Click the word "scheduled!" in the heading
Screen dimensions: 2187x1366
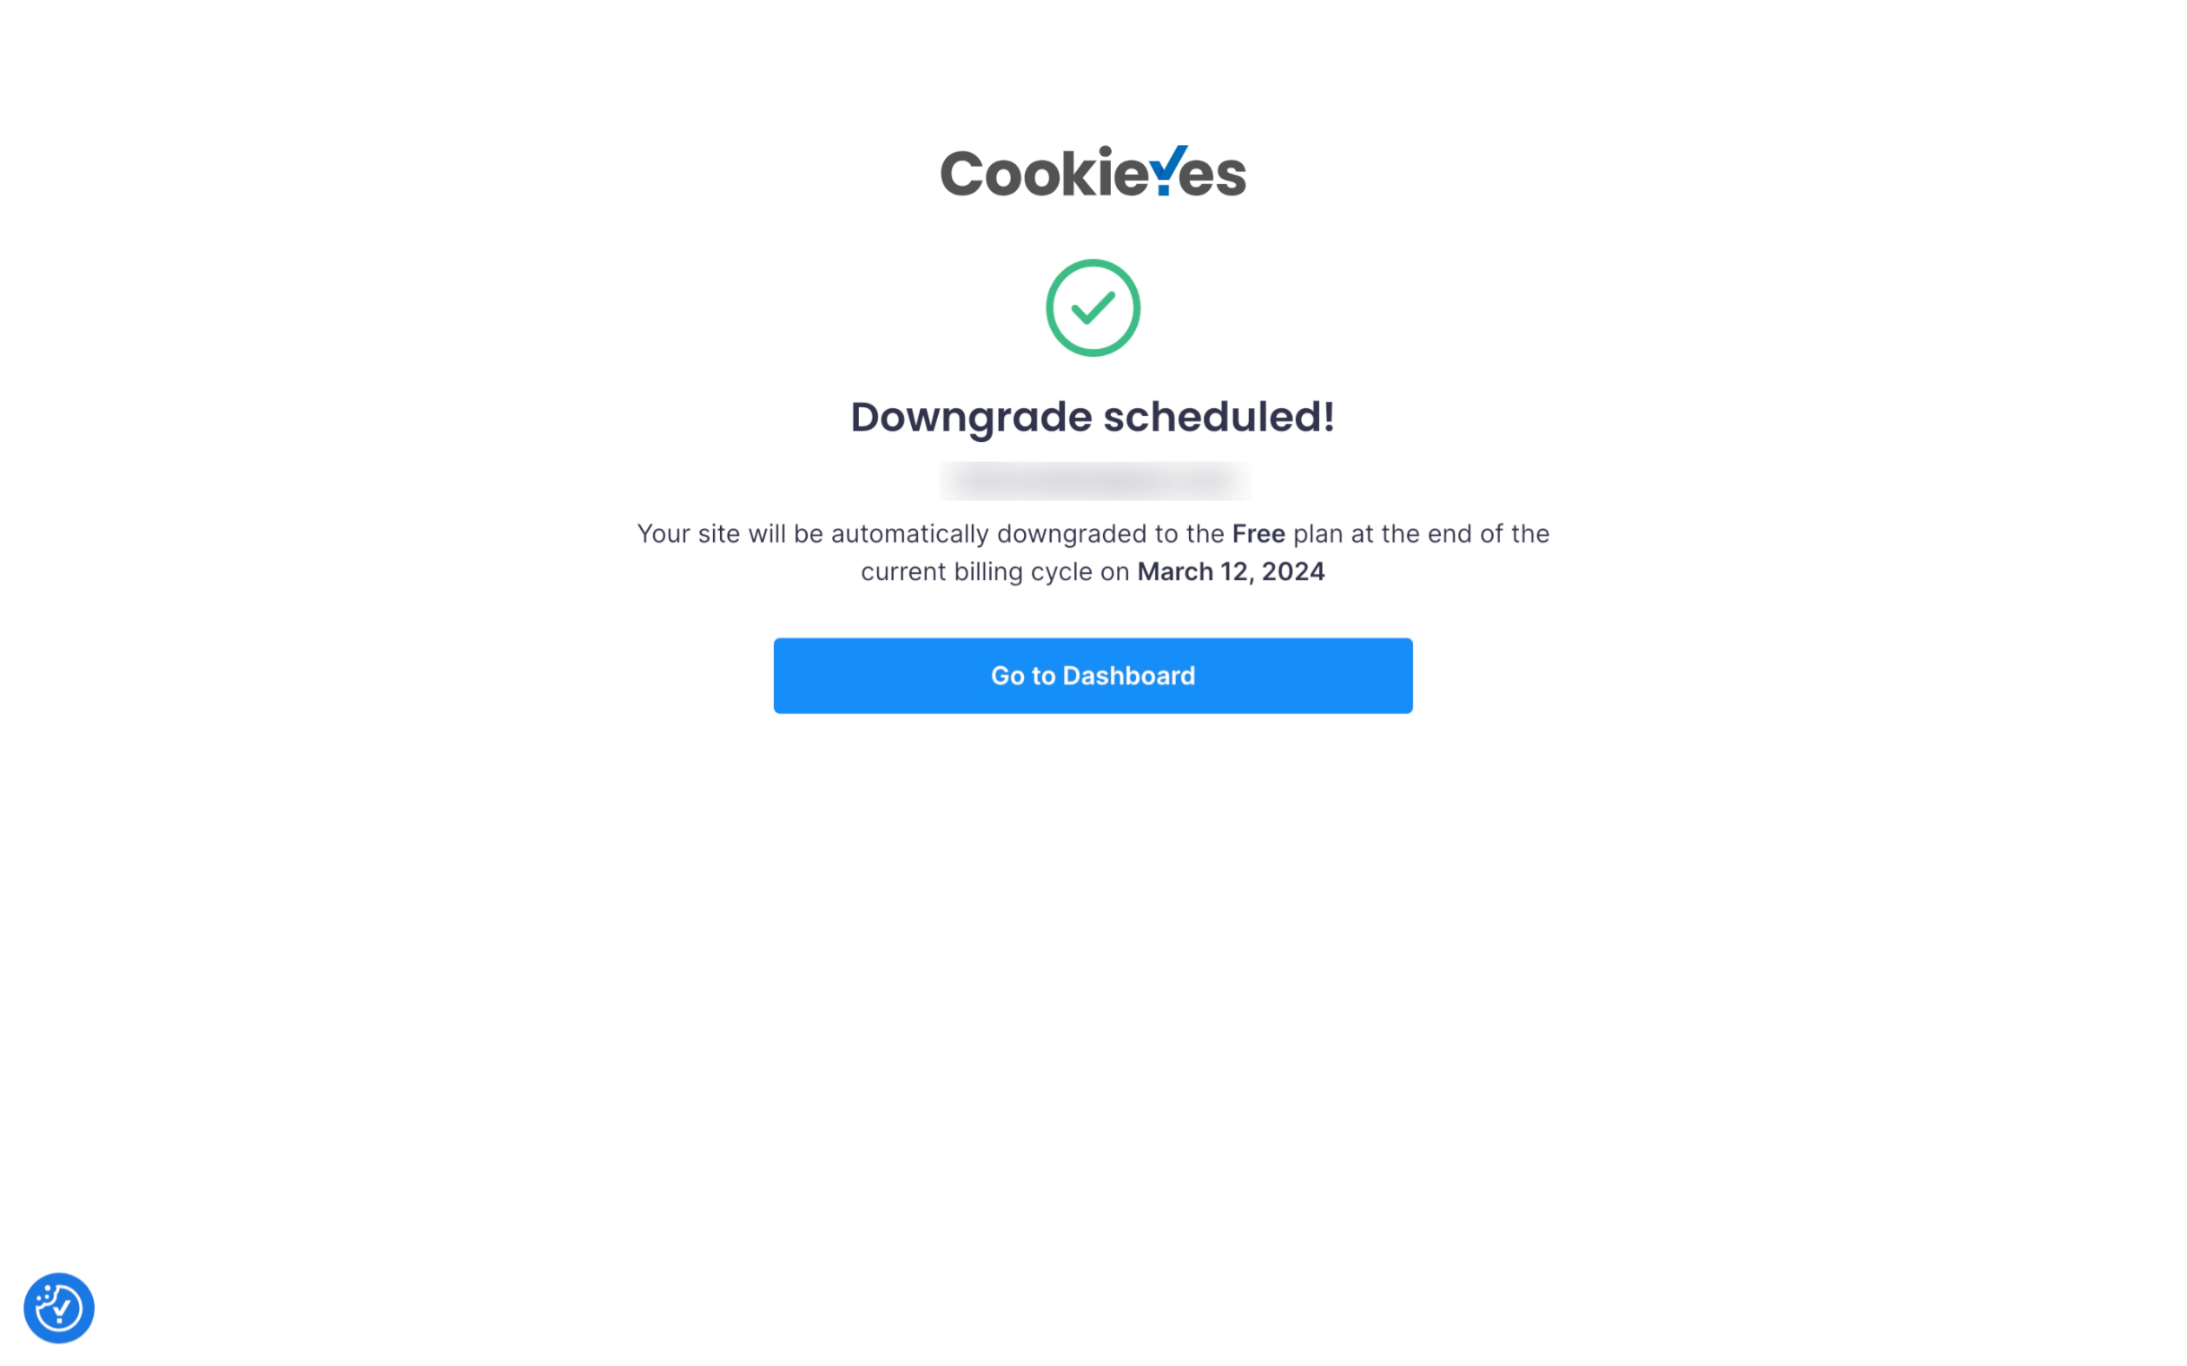[1219, 418]
